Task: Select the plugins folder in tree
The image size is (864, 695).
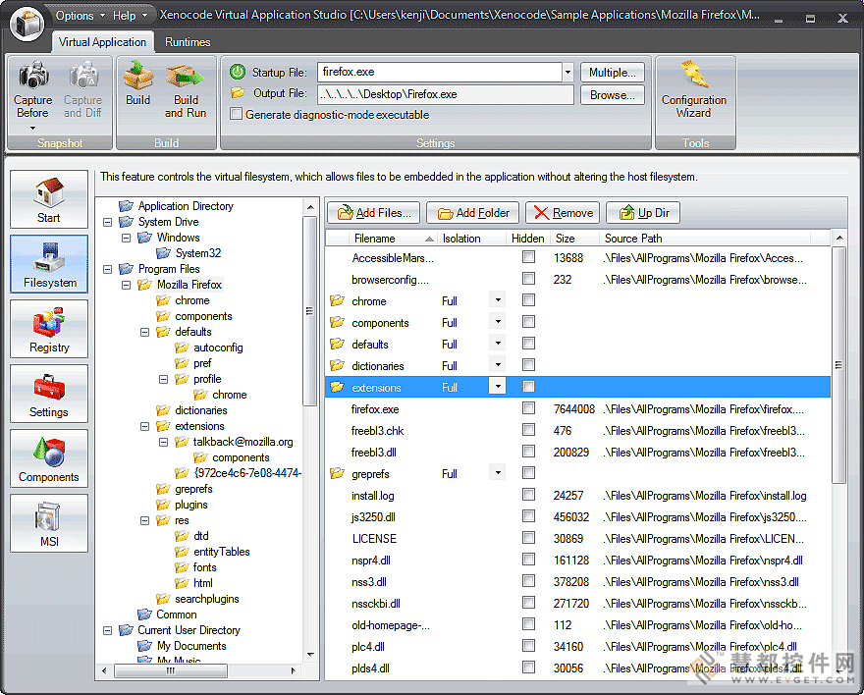Action: click(x=190, y=505)
